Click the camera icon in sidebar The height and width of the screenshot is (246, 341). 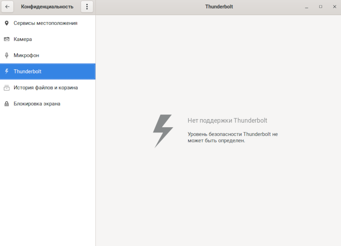(7, 39)
